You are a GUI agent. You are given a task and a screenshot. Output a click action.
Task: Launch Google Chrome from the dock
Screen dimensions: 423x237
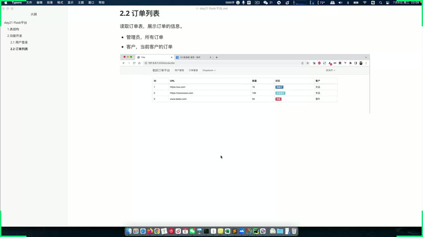(x=157, y=231)
